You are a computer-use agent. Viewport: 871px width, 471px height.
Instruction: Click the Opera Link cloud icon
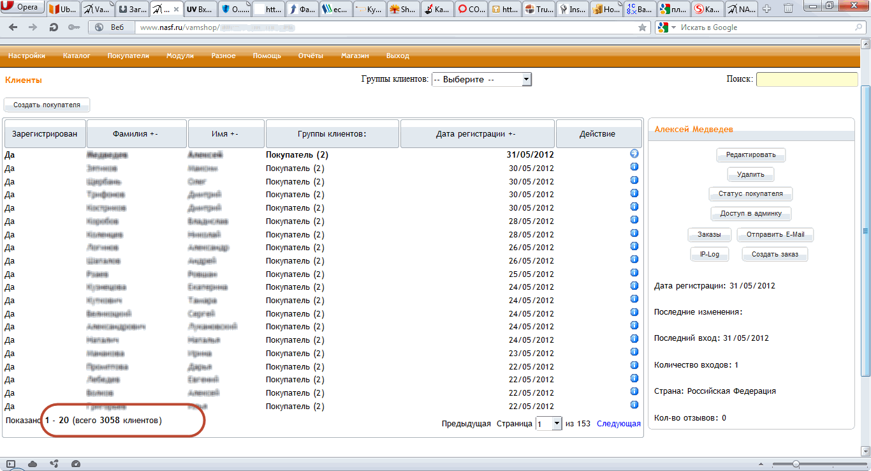(x=33, y=464)
